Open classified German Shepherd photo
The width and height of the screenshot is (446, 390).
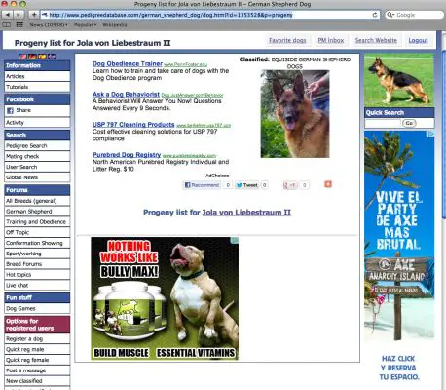(295, 114)
